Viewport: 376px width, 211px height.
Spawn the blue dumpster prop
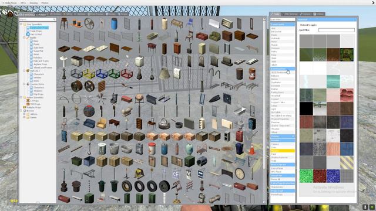pyautogui.click(x=89, y=161)
